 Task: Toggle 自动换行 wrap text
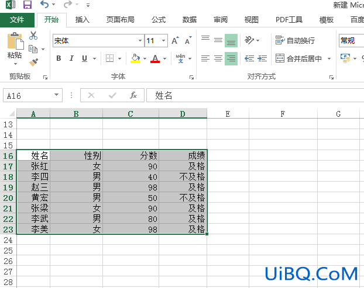[x=295, y=40]
